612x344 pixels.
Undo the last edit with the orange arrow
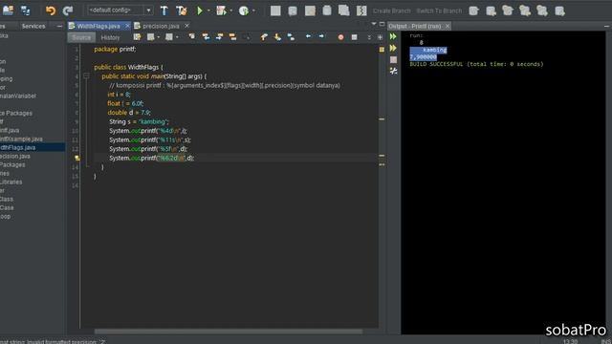(51, 11)
